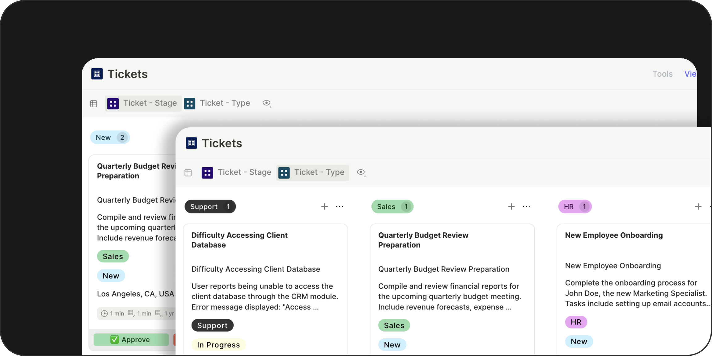Click the Tickets app icon in the header
Image resolution: width=712 pixels, height=356 pixels.
pos(191,143)
